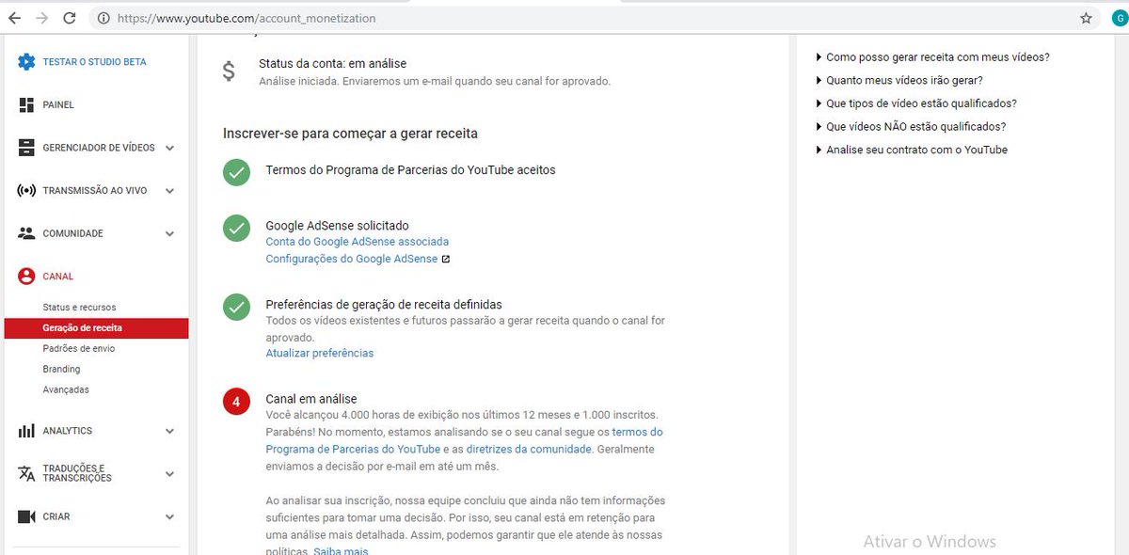
Task: Click 'Termos do Programa de Parcerias do YouTube aceitos'
Action: [411, 170]
